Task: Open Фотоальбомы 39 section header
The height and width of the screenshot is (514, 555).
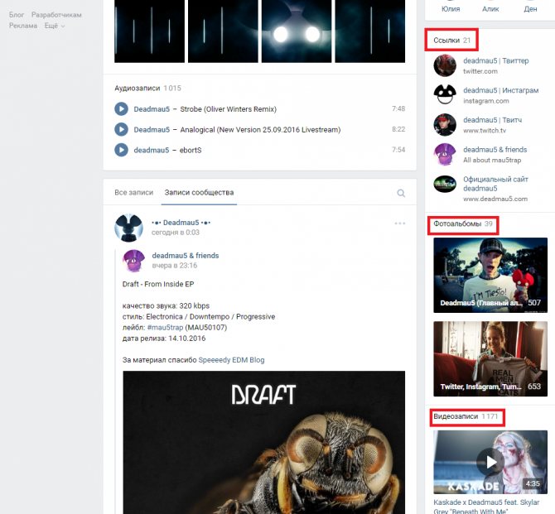Action: 463,224
